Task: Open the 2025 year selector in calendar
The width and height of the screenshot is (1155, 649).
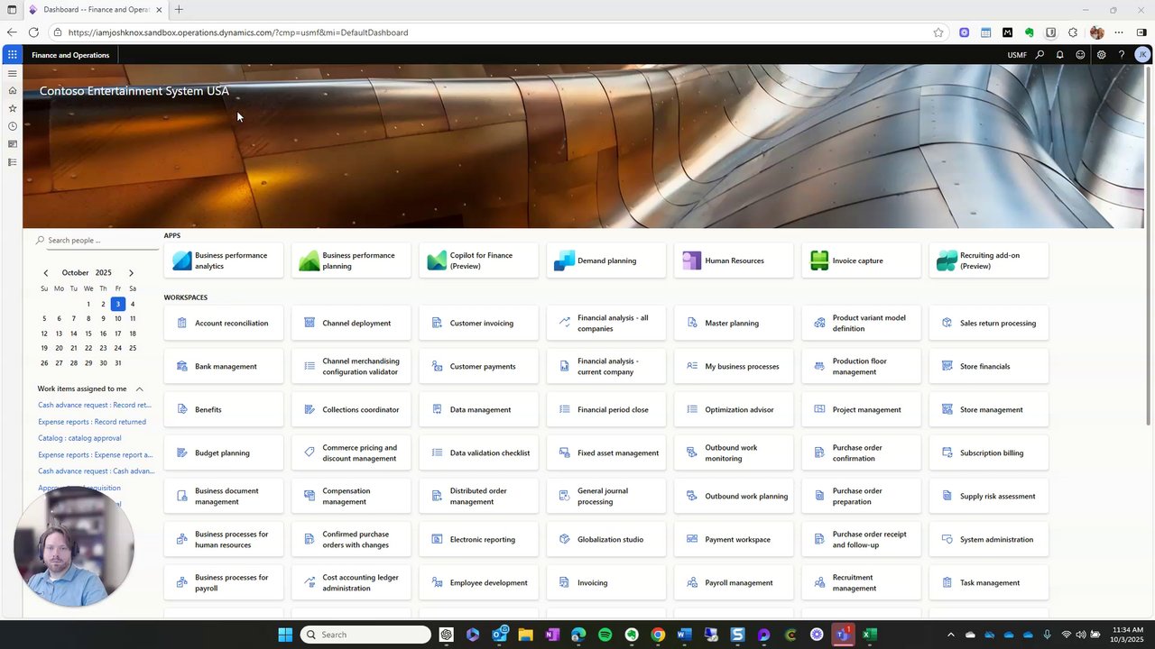Action: coord(104,272)
